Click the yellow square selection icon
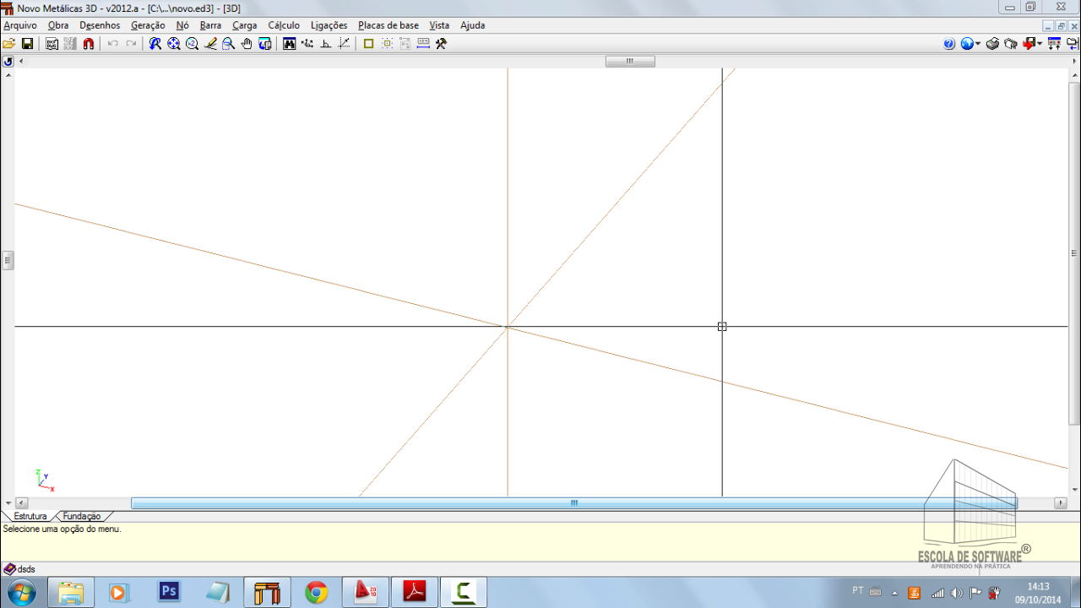 point(368,44)
